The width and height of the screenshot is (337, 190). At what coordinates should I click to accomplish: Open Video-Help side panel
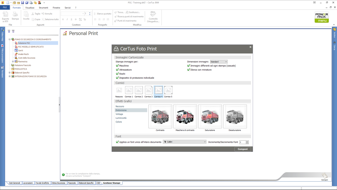[2, 34]
